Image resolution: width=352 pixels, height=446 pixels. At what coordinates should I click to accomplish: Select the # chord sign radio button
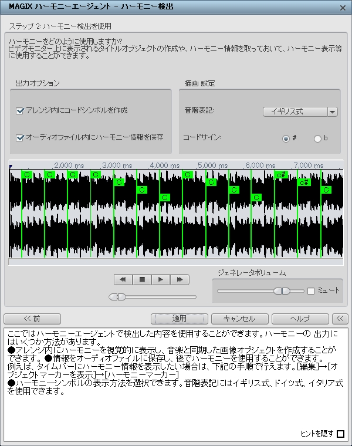click(x=286, y=138)
